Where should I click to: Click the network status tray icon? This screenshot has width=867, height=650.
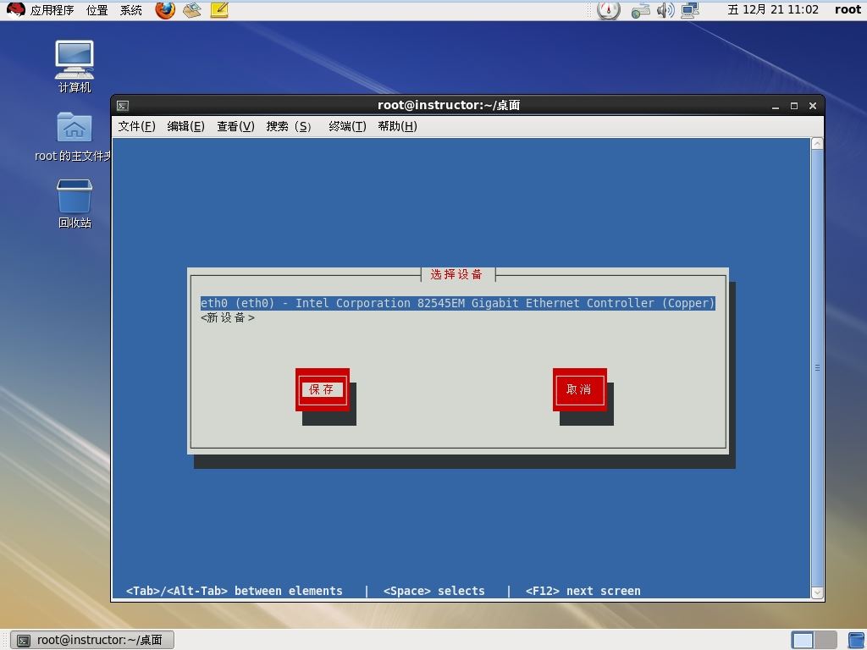640,10
